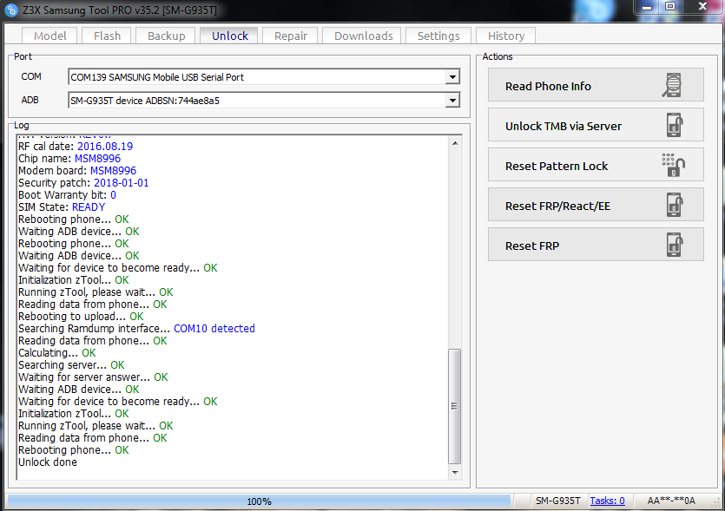Screen dimensions: 725x511
Task: Click the magnifier icon on Read Phone Info
Action: [x=672, y=85]
